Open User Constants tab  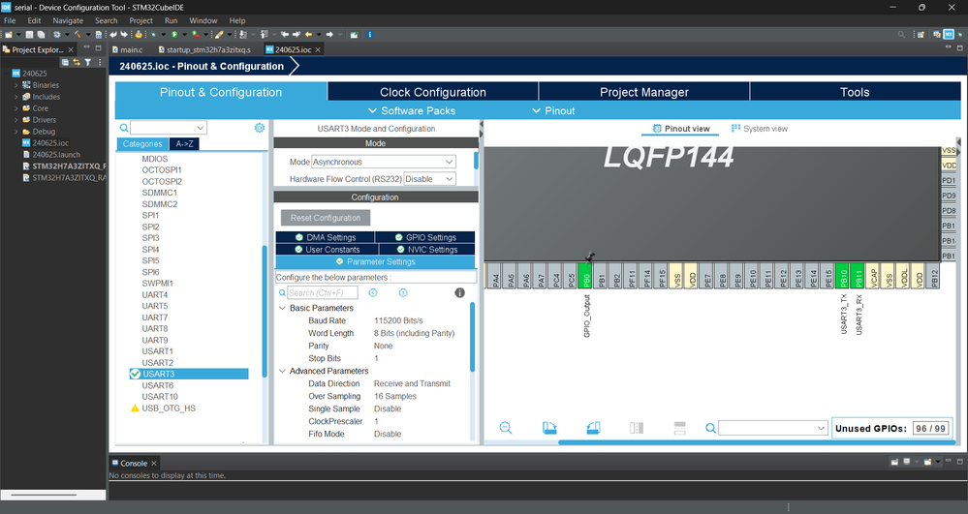pyautogui.click(x=327, y=250)
